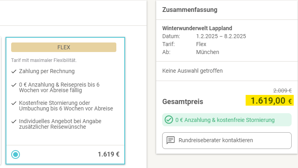Click the checkmark beside "0 € Anzahlung & Reisepreis"
The height and width of the screenshot is (168, 298).
coord(14,85)
